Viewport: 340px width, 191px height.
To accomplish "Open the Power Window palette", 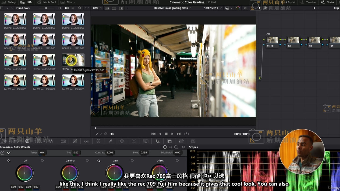I will point(122,141).
